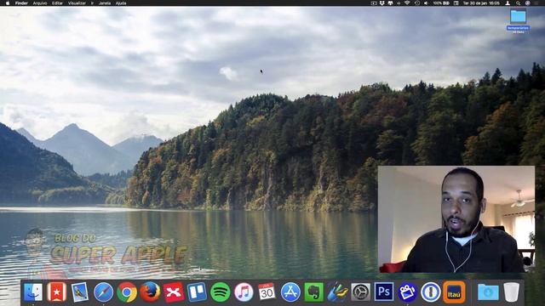Click the 100% battery indicator
The width and height of the screenshot is (545, 306).
(441, 3)
